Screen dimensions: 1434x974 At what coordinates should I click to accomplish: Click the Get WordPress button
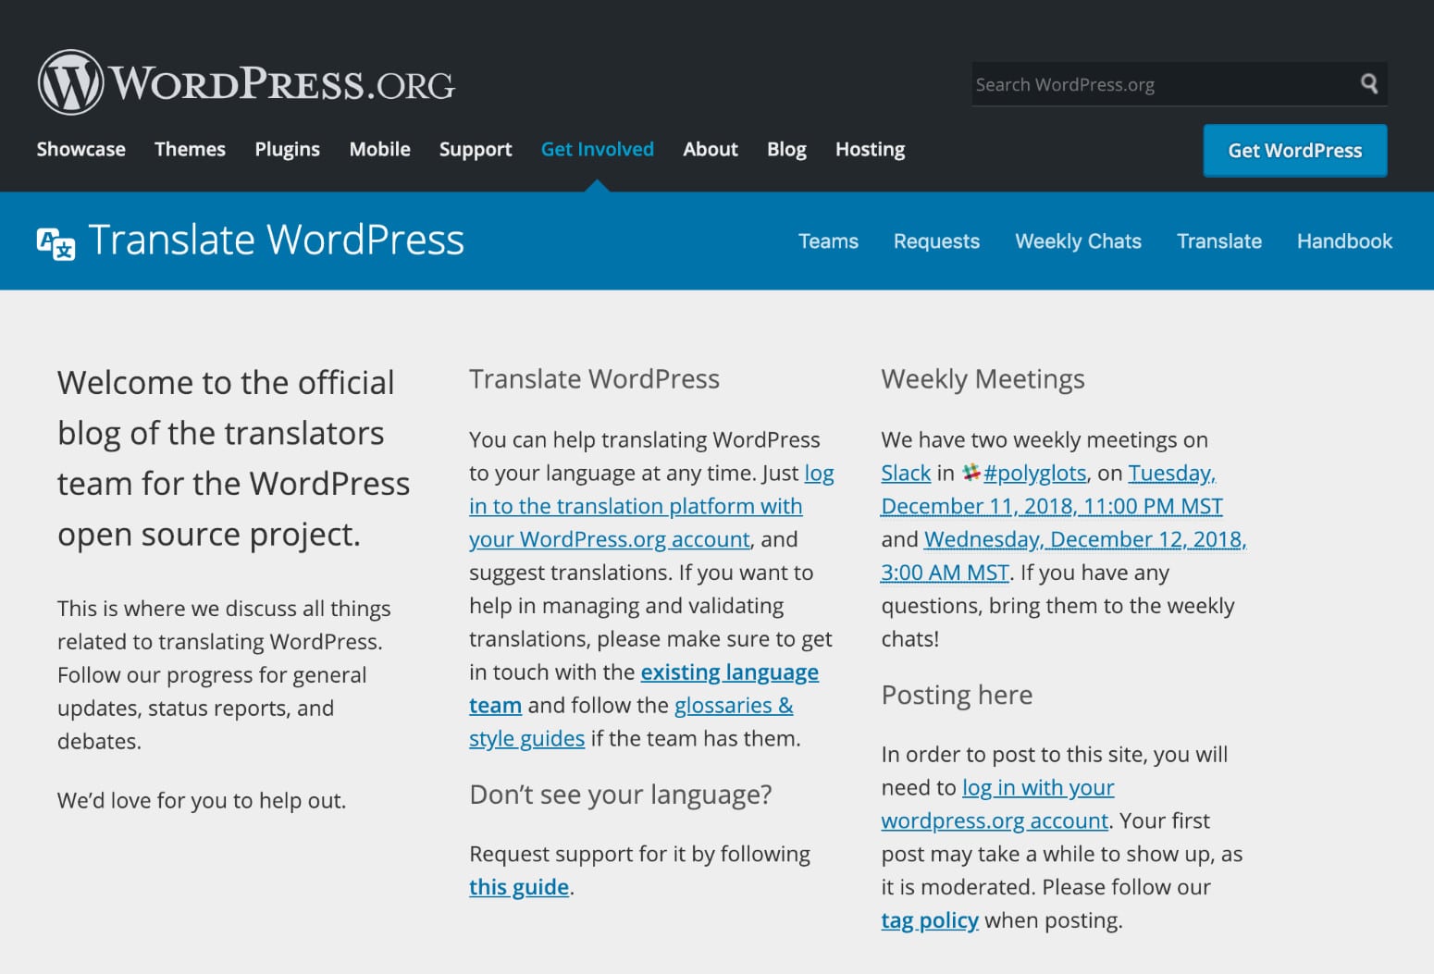click(1294, 150)
